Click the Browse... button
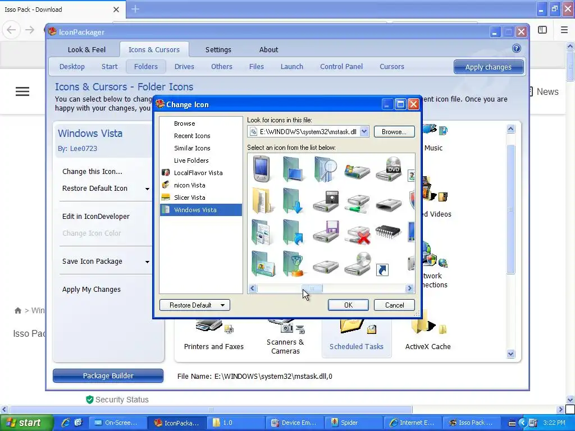575x431 pixels. click(394, 131)
